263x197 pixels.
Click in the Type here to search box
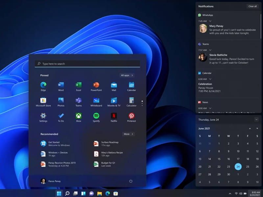coord(87,64)
